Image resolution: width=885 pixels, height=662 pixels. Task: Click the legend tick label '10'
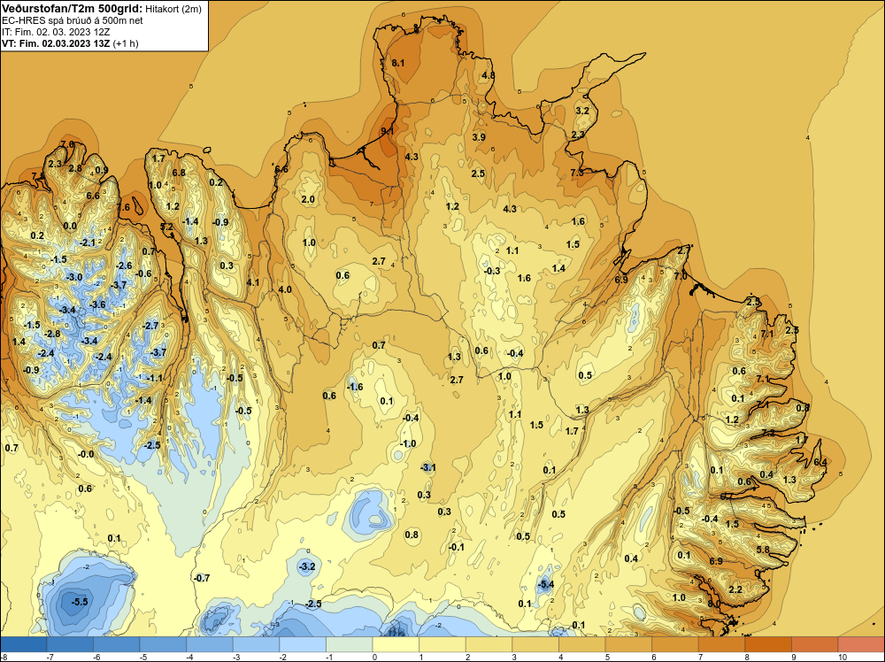coord(843,657)
